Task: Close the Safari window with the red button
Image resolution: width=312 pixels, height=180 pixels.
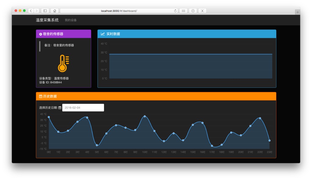Action: point(16,11)
